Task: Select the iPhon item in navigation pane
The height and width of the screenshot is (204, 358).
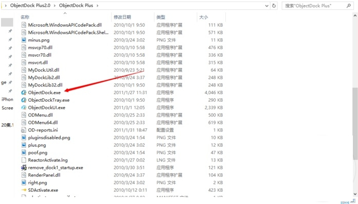Action: (x=7, y=99)
